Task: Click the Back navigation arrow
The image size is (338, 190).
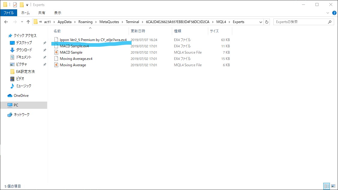Action: [x=6, y=22]
